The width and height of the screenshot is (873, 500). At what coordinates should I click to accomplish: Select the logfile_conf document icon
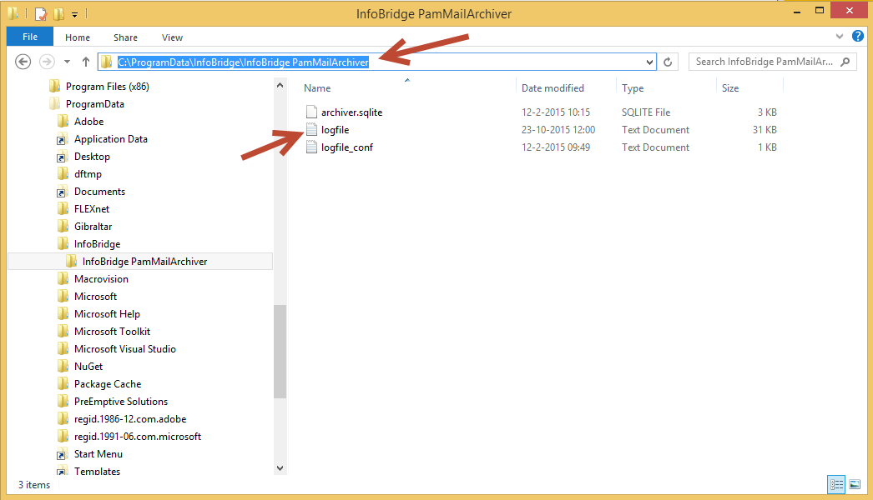312,147
